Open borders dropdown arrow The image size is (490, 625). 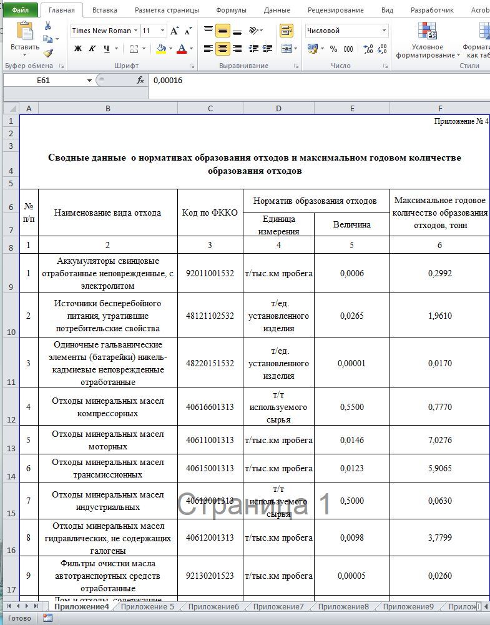(144, 49)
